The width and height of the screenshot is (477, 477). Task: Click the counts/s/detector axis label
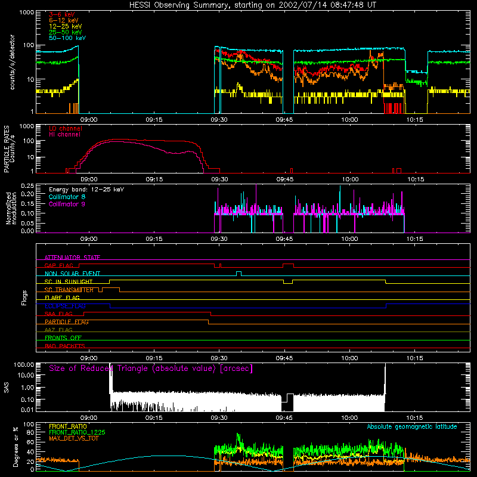[12, 62]
